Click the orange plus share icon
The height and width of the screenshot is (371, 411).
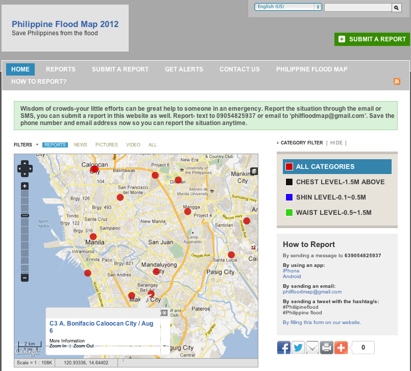pyautogui.click(x=341, y=348)
